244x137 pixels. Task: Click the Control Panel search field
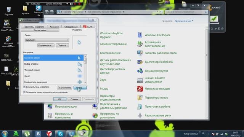click(x=186, y=12)
